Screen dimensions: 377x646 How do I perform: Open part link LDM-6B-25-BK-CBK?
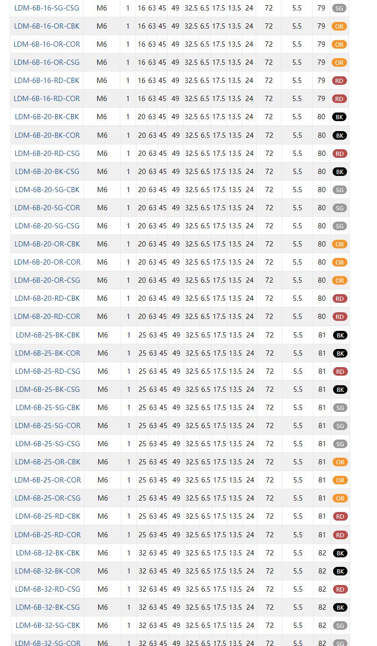pyautogui.click(x=48, y=335)
